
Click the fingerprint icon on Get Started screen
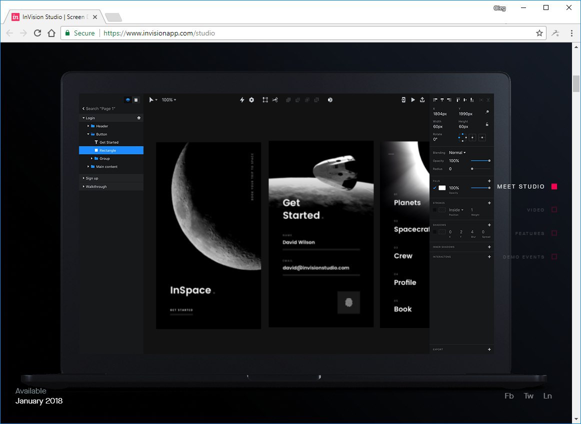pyautogui.click(x=348, y=302)
